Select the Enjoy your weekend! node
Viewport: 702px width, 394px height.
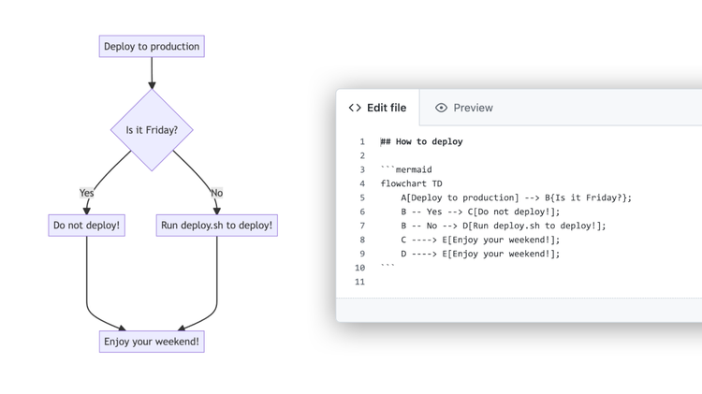click(152, 342)
